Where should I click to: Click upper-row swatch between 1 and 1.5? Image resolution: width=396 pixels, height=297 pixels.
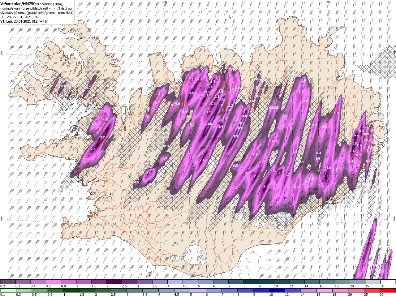[84, 282]
